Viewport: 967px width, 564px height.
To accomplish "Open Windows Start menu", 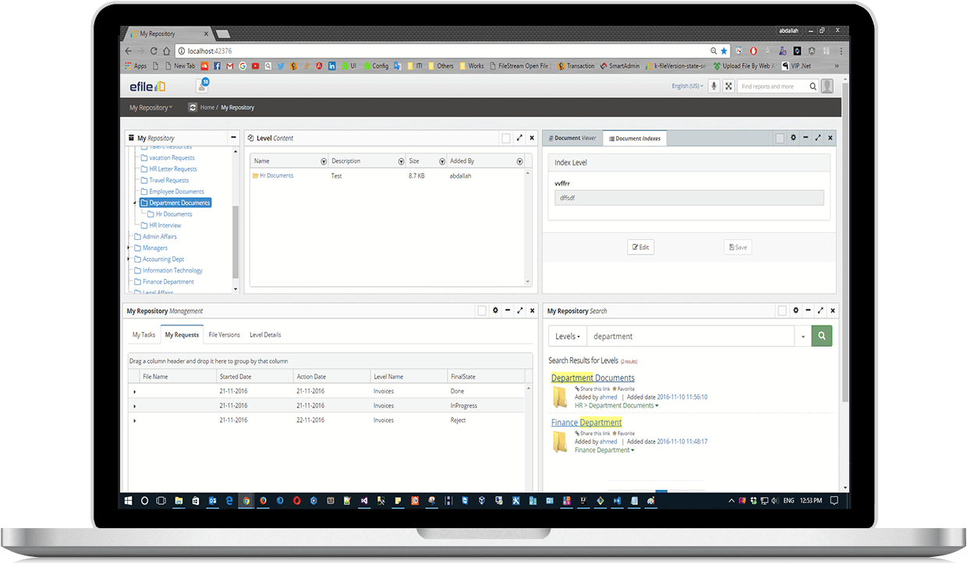I will [x=129, y=500].
